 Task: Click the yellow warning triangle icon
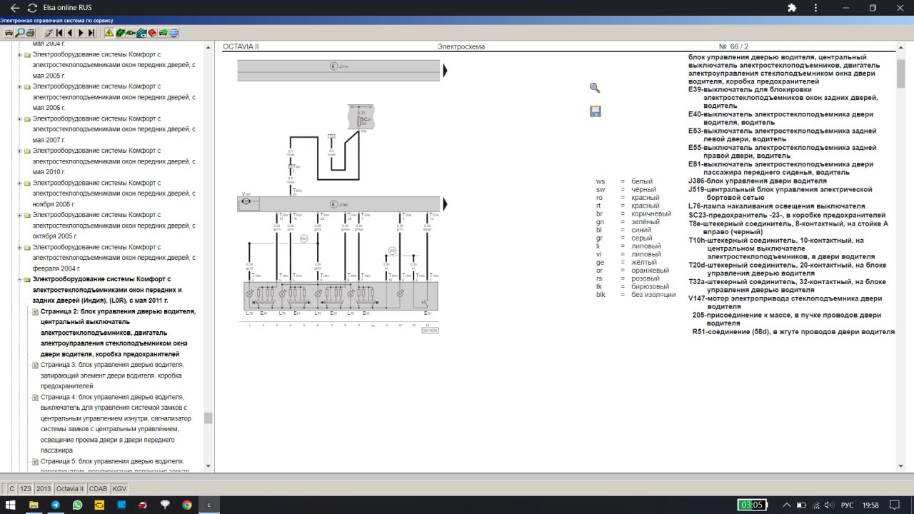(109, 33)
